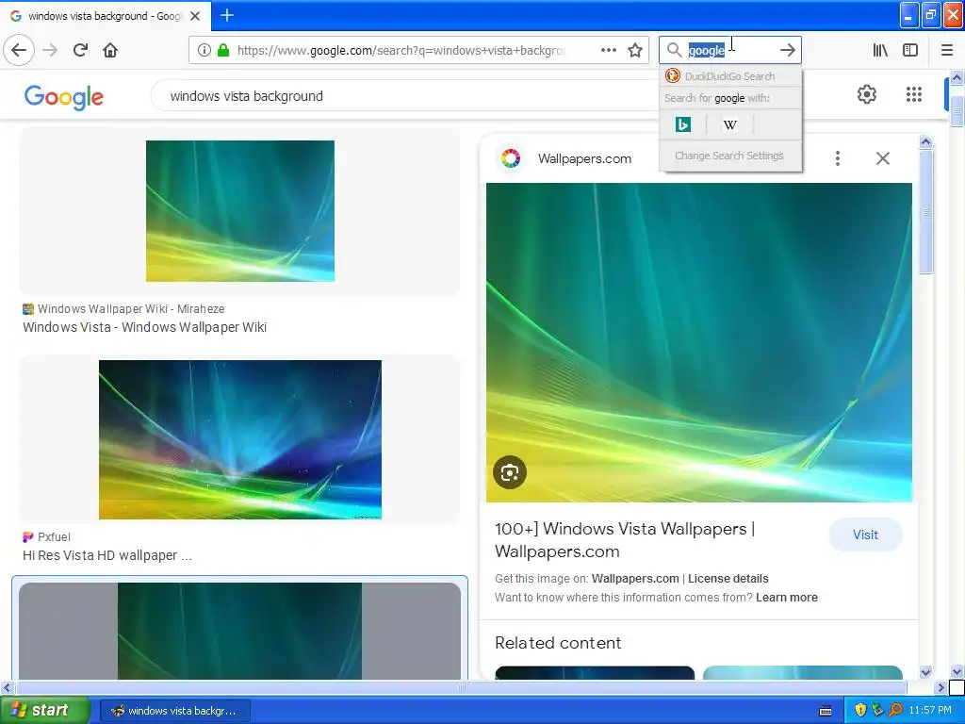Screen dimensions: 965x724
Task: Open the page actions three-dot menu
Action: (609, 50)
